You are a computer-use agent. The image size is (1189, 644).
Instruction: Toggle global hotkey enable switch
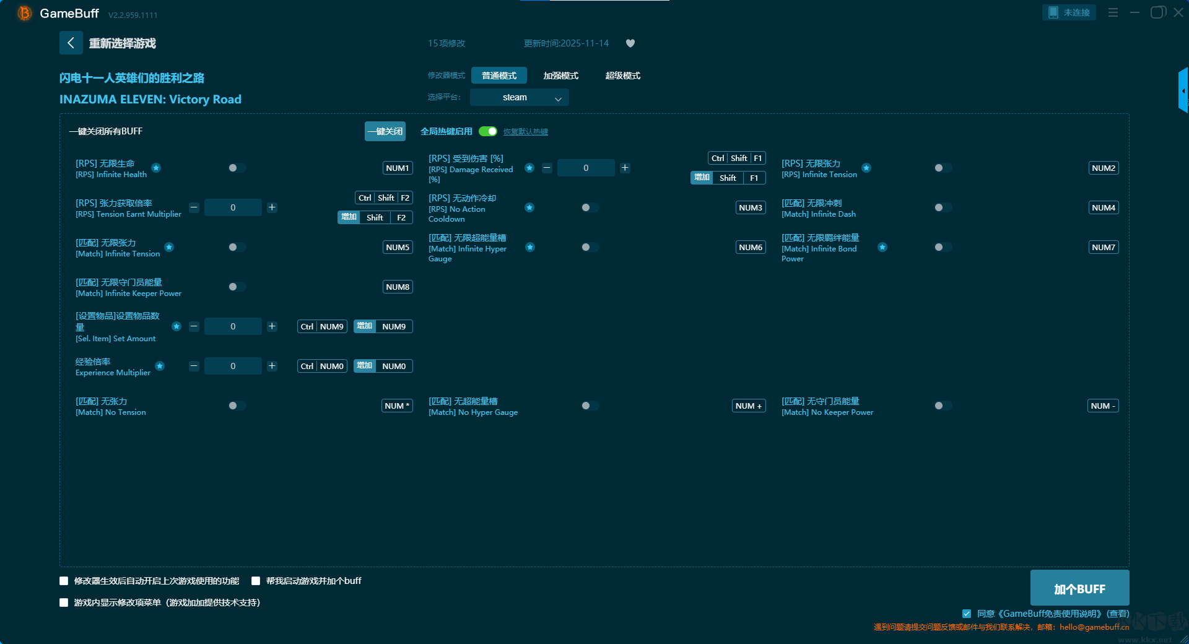coord(488,131)
